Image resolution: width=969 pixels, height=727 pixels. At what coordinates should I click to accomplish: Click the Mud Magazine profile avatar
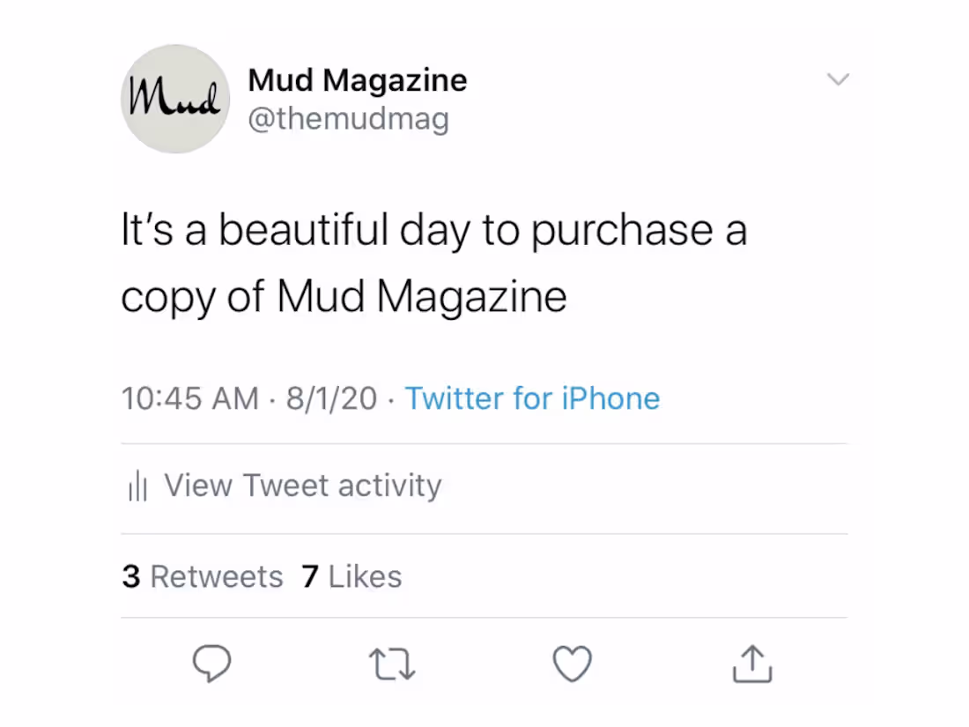pos(174,100)
